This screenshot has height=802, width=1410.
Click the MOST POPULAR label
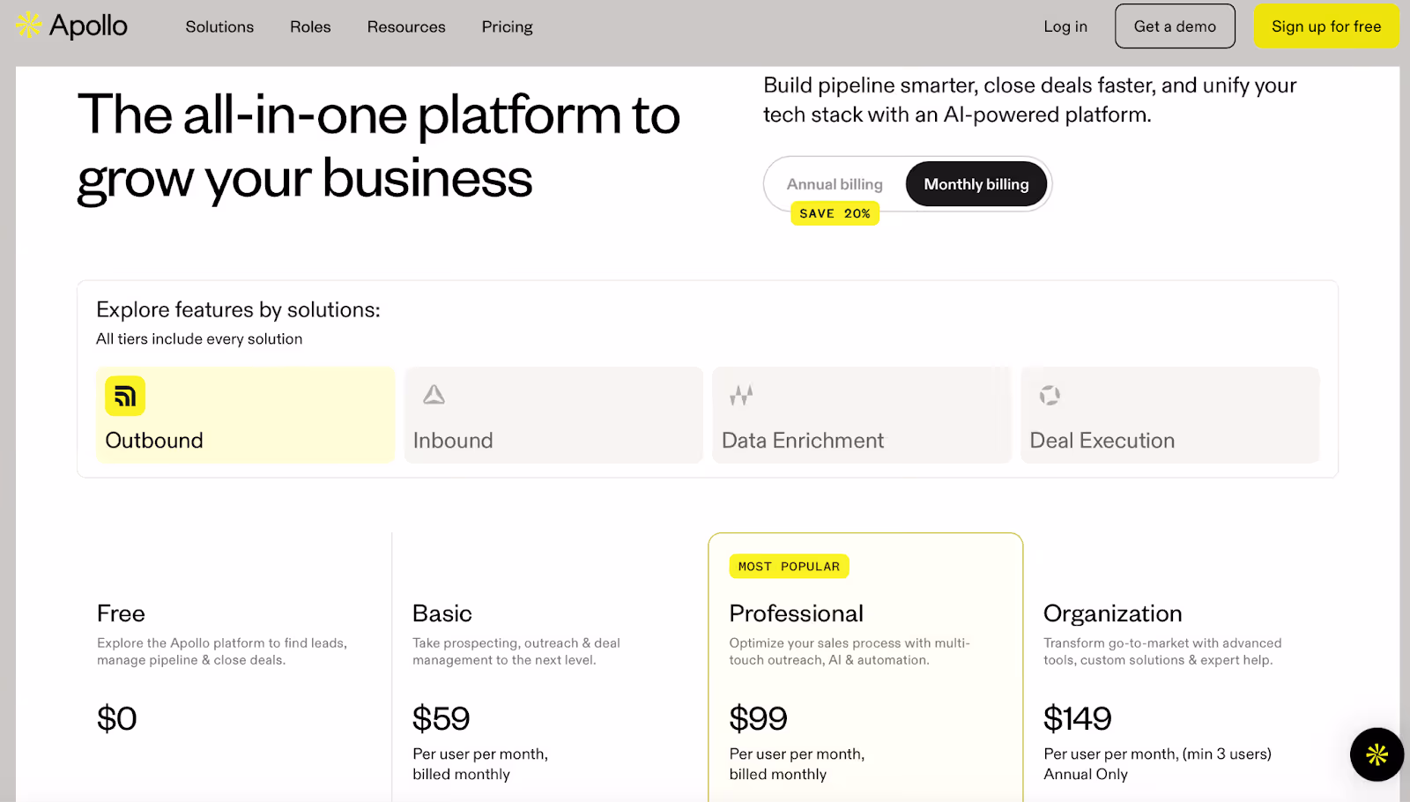788,566
